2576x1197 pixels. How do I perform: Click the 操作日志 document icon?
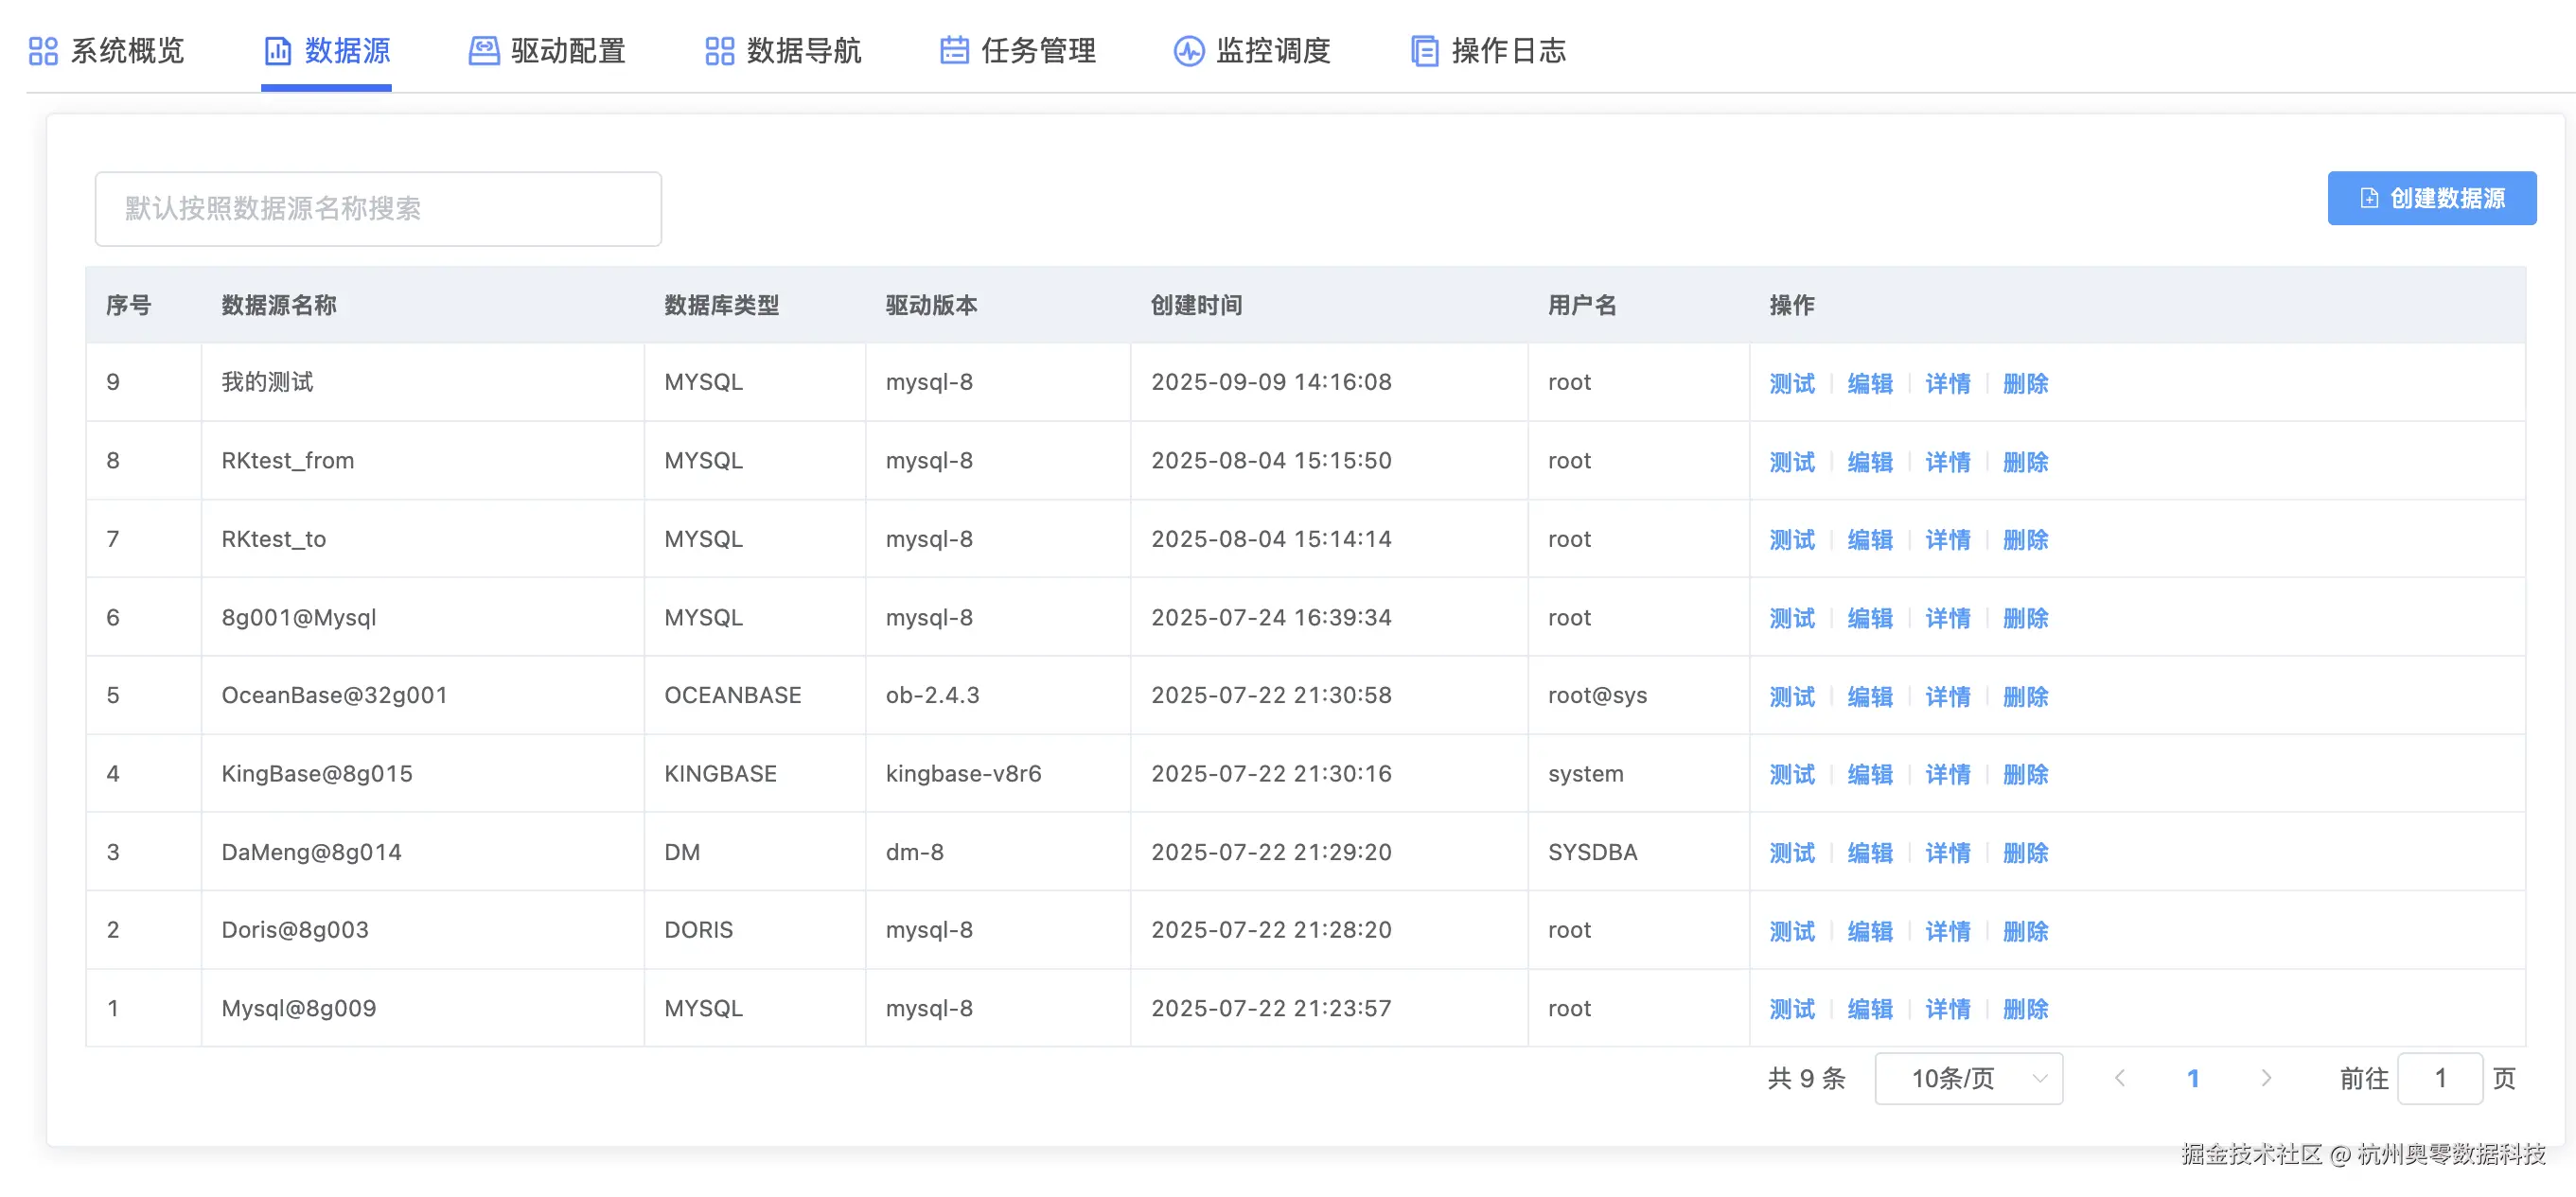[x=1424, y=51]
